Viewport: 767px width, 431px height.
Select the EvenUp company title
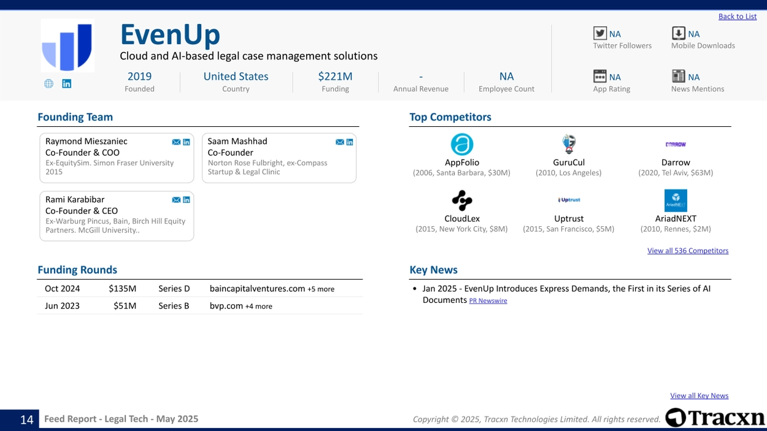coord(170,34)
